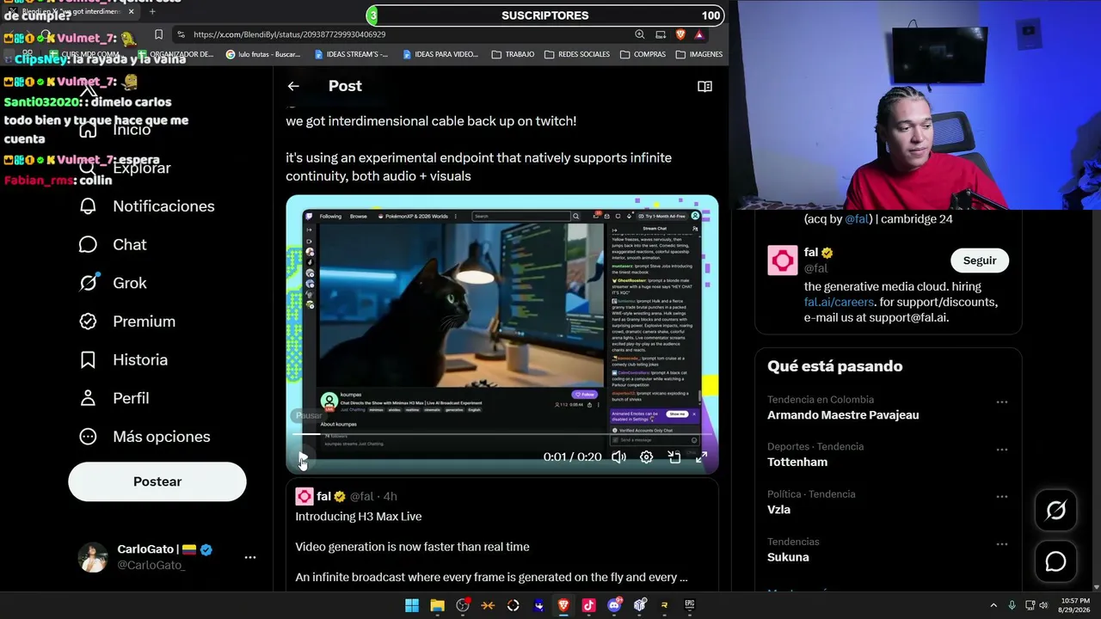Image resolution: width=1101 pixels, height=619 pixels.
Task: Click the Perfil person icon
Action: (88, 398)
